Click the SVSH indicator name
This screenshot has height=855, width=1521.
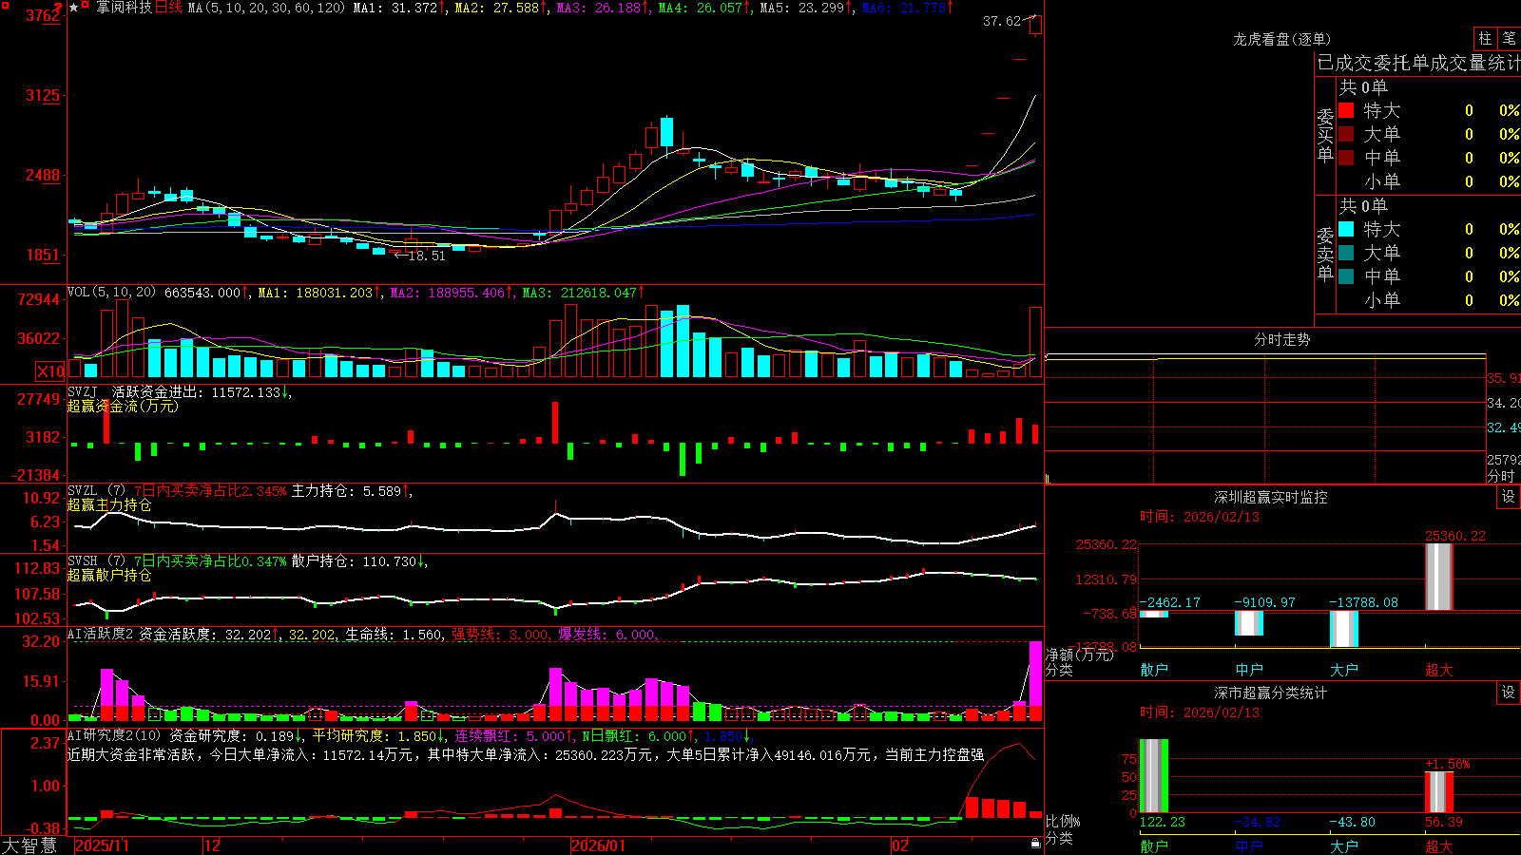pos(83,560)
